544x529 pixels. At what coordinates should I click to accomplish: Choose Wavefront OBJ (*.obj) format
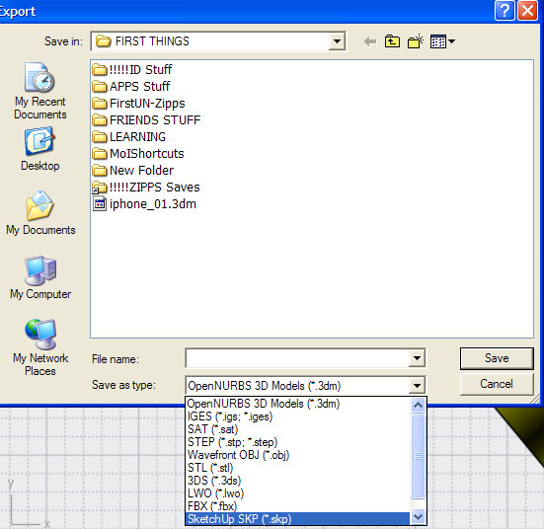tap(298, 455)
